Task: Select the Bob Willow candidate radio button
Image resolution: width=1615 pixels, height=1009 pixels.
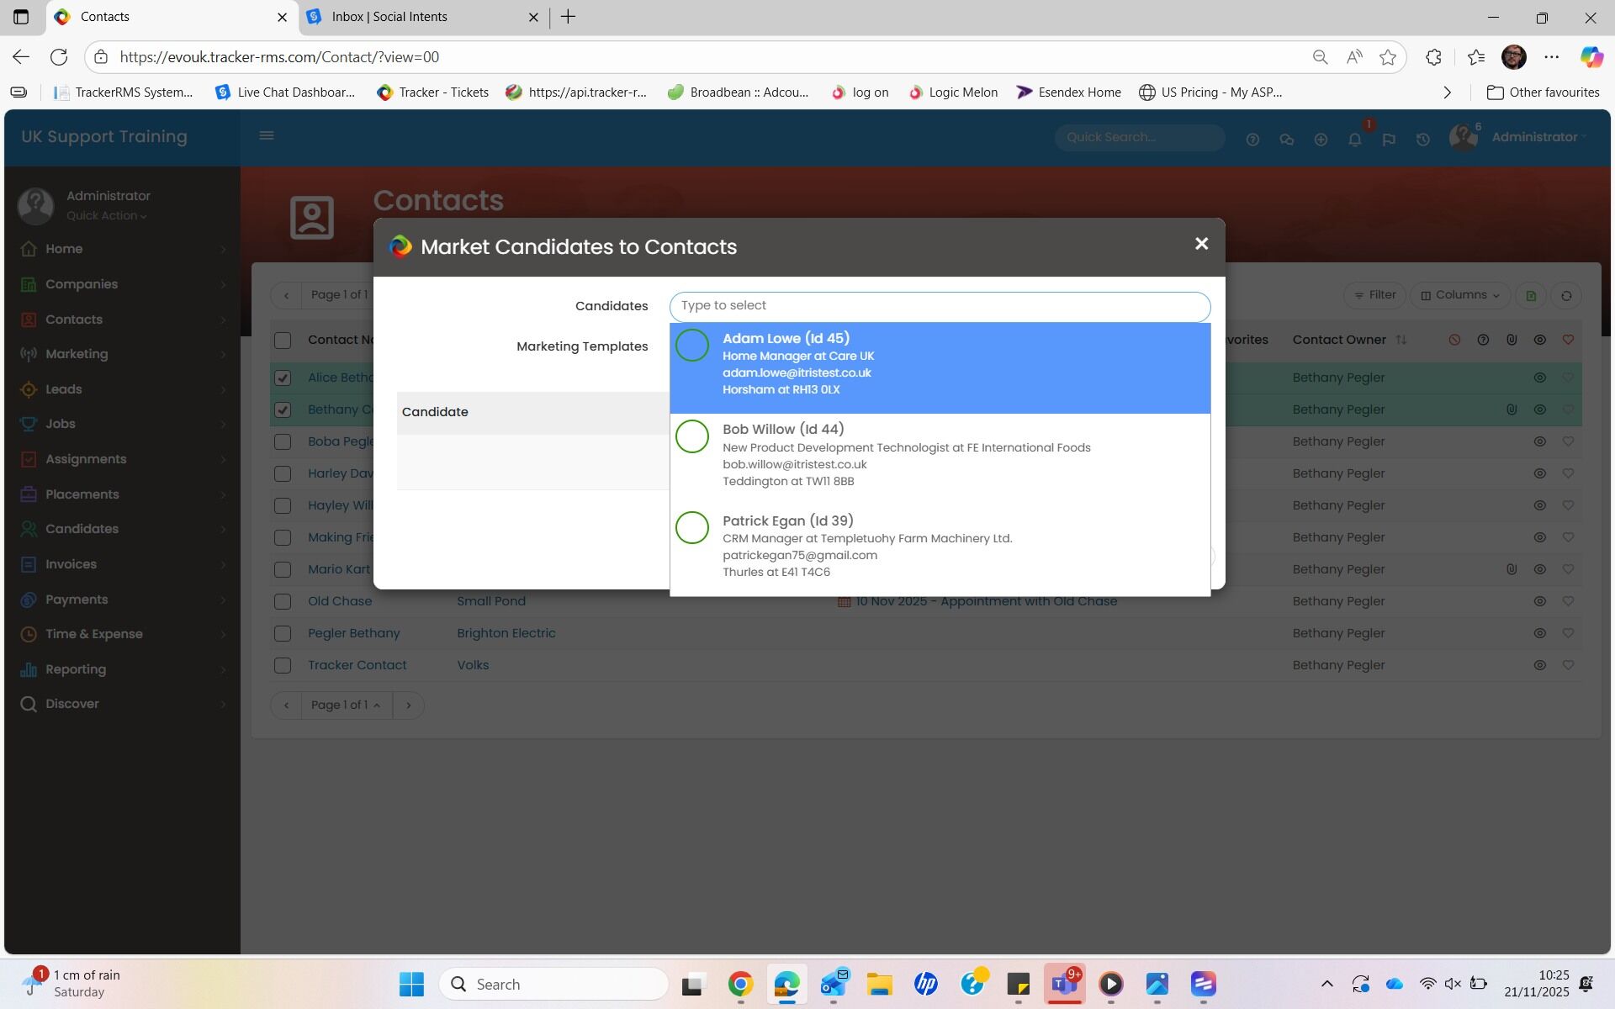Action: (x=692, y=436)
